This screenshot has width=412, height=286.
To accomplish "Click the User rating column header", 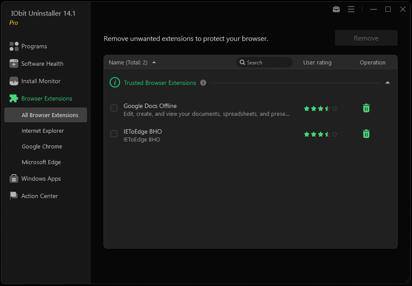I will click(317, 63).
